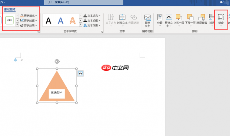Open the 位置 position menu
Image resolution: width=230 pixels, height=136 pixels.
pyautogui.click(x=160, y=20)
